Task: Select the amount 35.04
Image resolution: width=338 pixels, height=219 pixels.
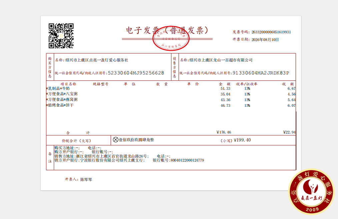Action: tap(225, 94)
